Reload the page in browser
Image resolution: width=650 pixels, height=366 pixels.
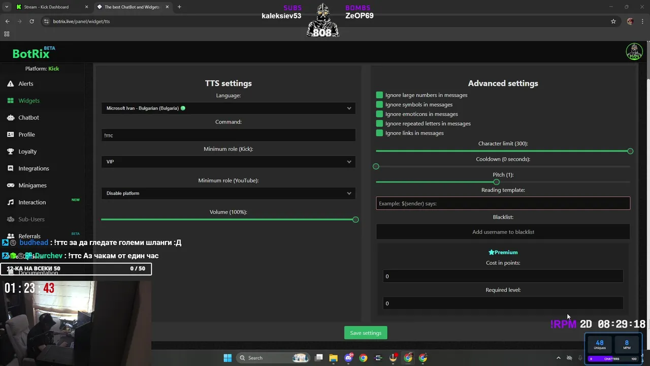click(31, 21)
